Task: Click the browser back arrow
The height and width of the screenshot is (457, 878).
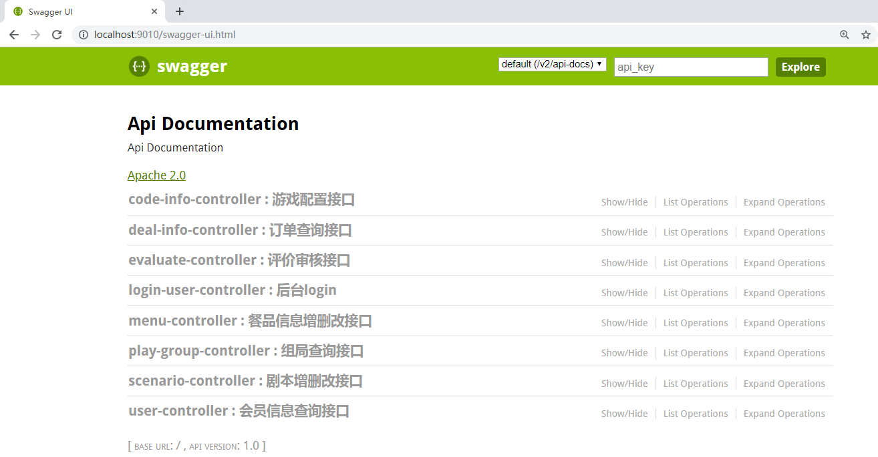Action: pyautogui.click(x=14, y=35)
